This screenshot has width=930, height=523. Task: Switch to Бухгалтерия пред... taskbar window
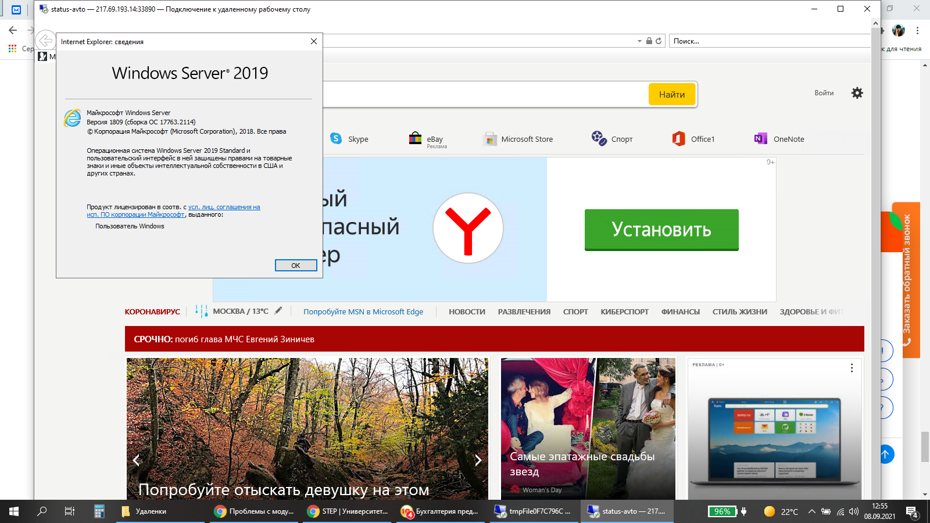click(x=441, y=511)
